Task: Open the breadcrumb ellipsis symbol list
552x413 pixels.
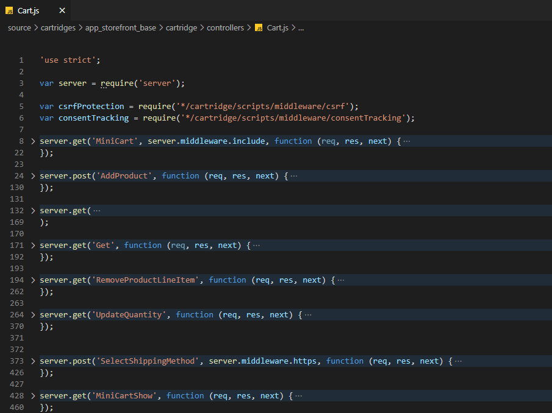Action: click(x=301, y=28)
